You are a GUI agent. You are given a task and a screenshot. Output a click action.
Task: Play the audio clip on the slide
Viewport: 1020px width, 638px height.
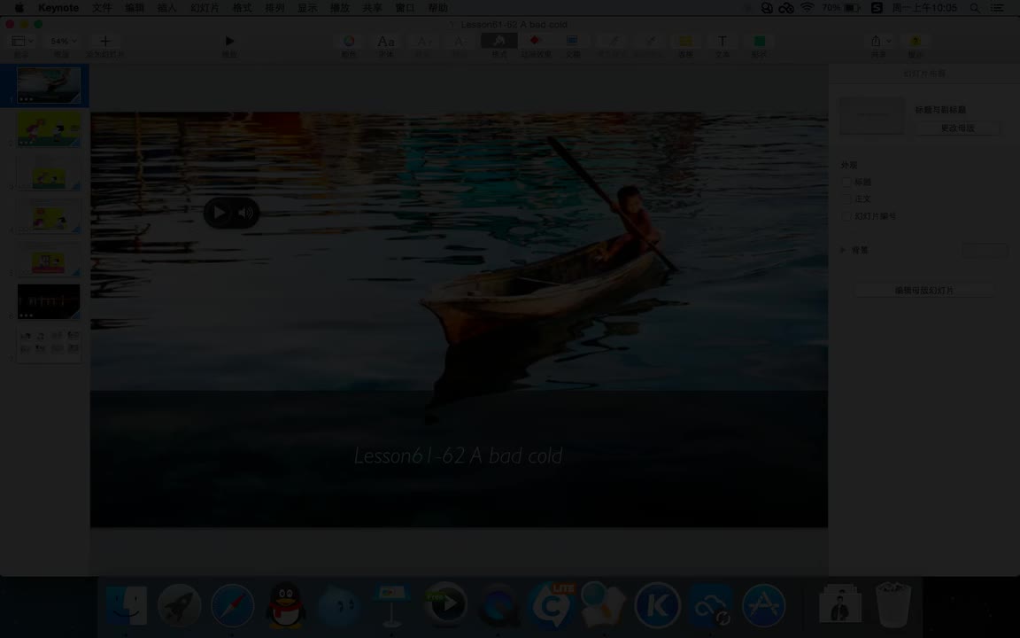point(220,213)
